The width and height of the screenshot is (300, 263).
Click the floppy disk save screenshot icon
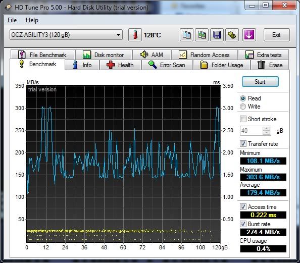(217, 35)
